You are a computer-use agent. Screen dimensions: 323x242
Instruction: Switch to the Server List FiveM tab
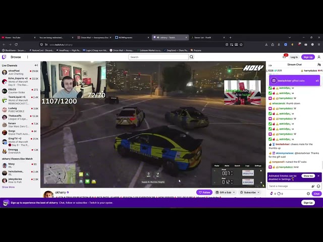click(207, 38)
